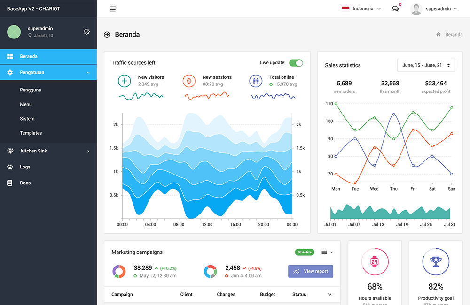Click the BaseApp V2 - CHARIOT brand title
Screen dimensions: 470x305
point(33,8)
